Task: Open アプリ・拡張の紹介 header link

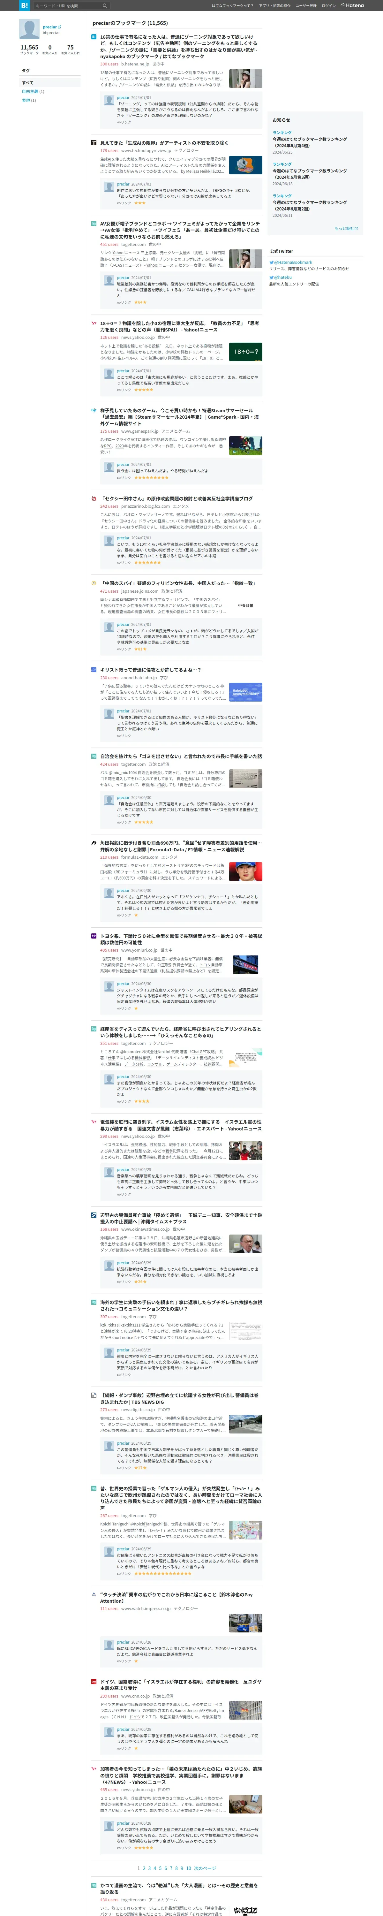Action: click(274, 5)
